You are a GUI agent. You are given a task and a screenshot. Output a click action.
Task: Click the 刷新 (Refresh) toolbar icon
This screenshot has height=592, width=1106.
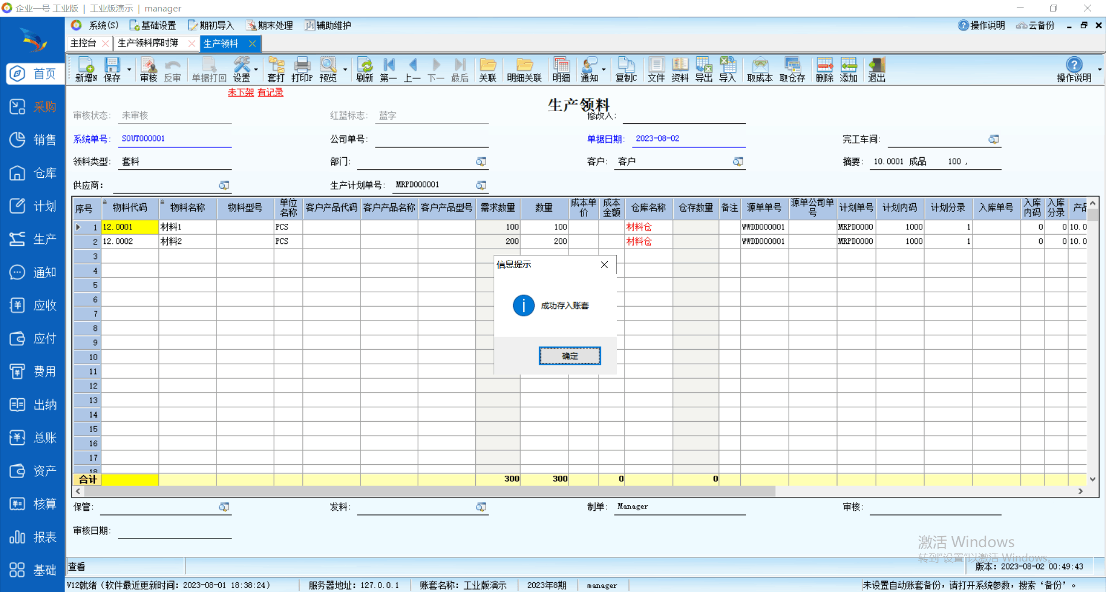click(365, 70)
